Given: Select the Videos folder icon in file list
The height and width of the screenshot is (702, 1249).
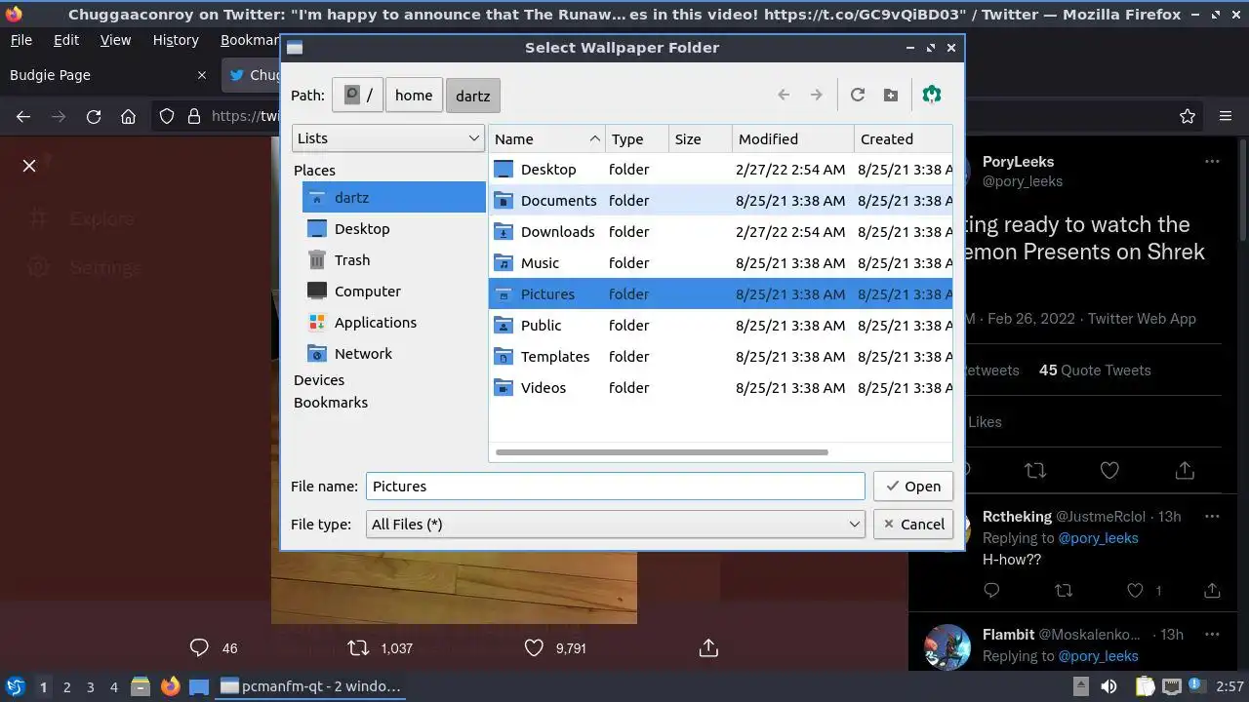Looking at the screenshot, I should click(x=504, y=387).
